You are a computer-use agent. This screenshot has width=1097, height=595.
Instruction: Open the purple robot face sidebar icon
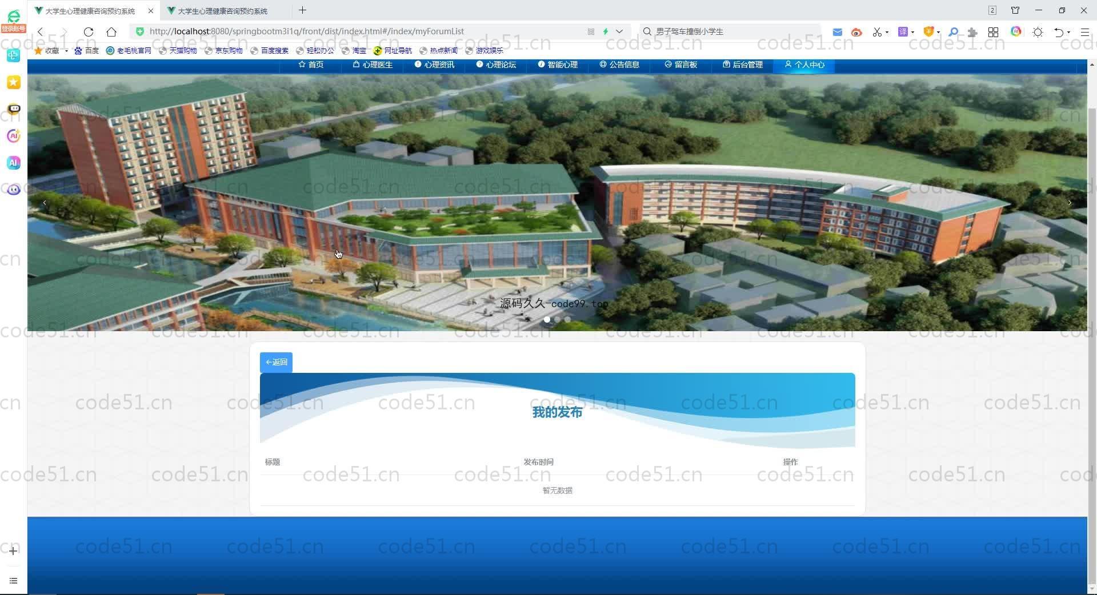click(x=14, y=189)
